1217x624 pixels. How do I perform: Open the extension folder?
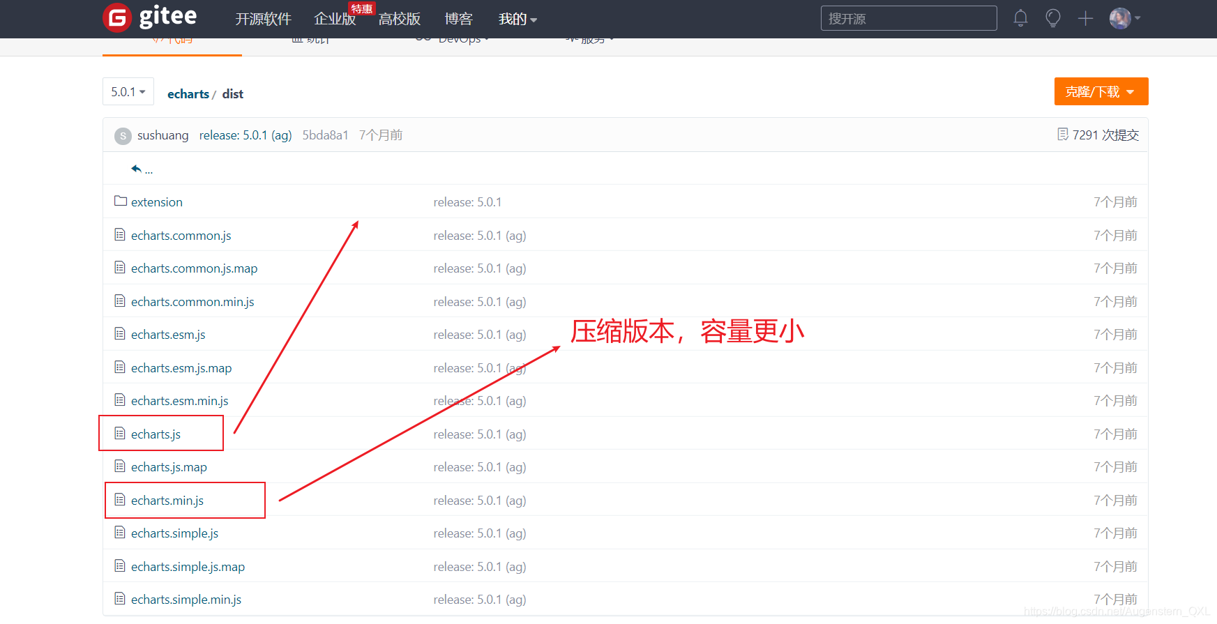pyautogui.click(x=157, y=202)
